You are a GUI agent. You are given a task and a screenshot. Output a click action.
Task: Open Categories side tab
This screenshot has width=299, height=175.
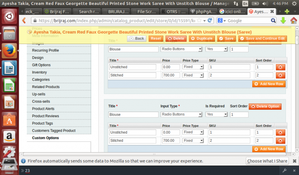(59, 79)
